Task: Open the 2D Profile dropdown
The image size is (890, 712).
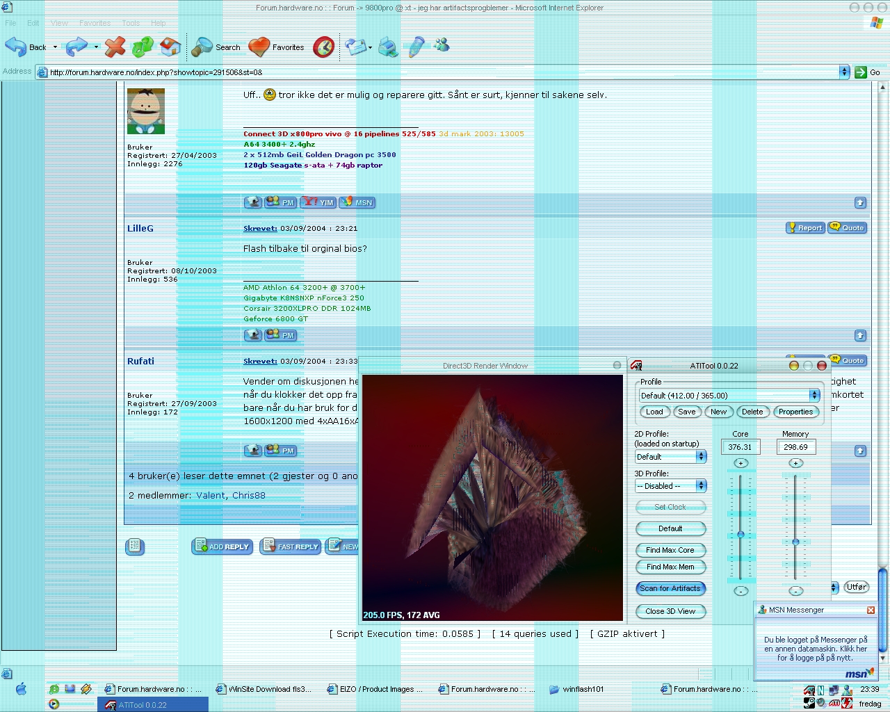Action: (671, 456)
